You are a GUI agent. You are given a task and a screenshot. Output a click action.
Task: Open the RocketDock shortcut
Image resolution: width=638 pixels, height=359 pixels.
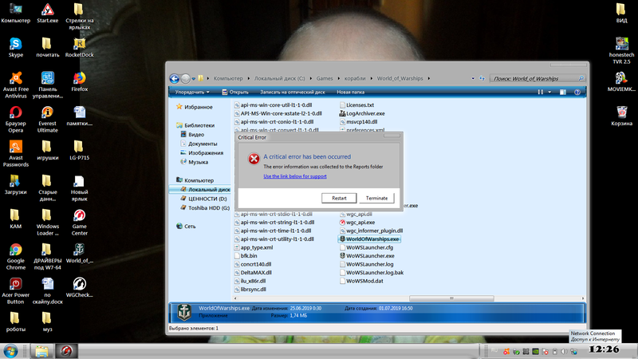point(79,47)
